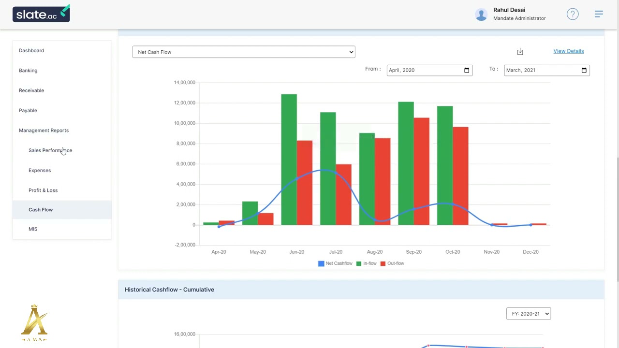Viewport: 619px width, 348px height.
Task: Click the Sep-20 green in-flow bar
Action: coord(406,163)
